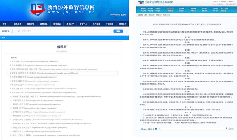Click the JSJ shield logo in the header

(x=38, y=10)
